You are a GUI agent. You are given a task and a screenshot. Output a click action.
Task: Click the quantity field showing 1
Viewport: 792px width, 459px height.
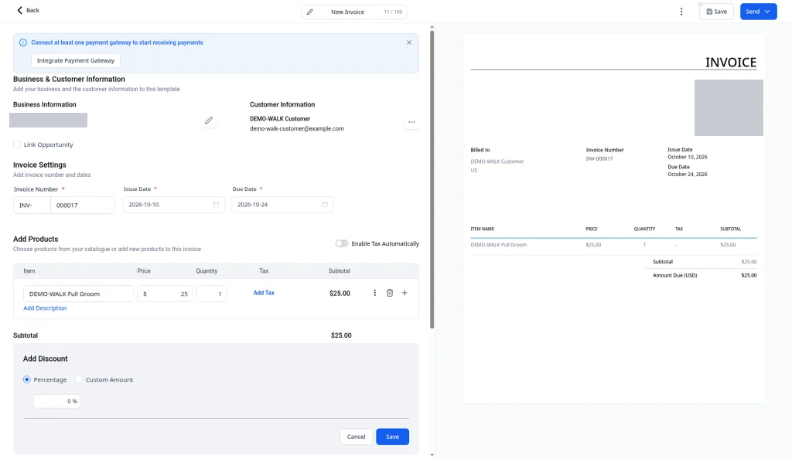tap(211, 294)
